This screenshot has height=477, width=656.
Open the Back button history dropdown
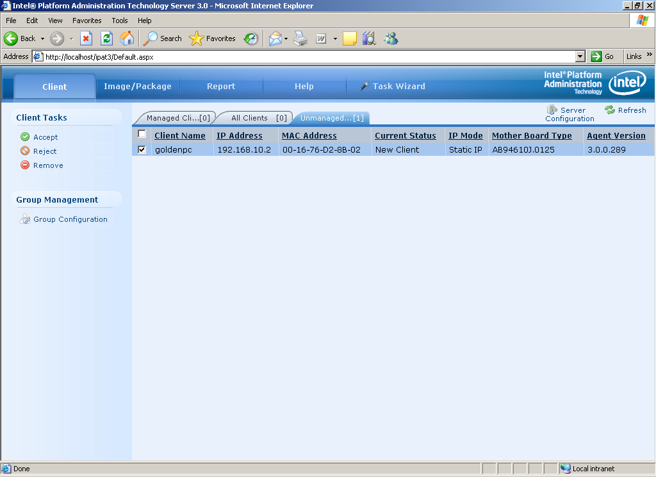[x=42, y=38]
